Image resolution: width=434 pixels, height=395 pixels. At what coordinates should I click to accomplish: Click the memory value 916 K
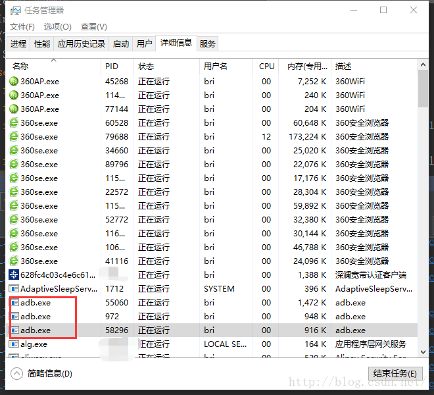(x=316, y=330)
